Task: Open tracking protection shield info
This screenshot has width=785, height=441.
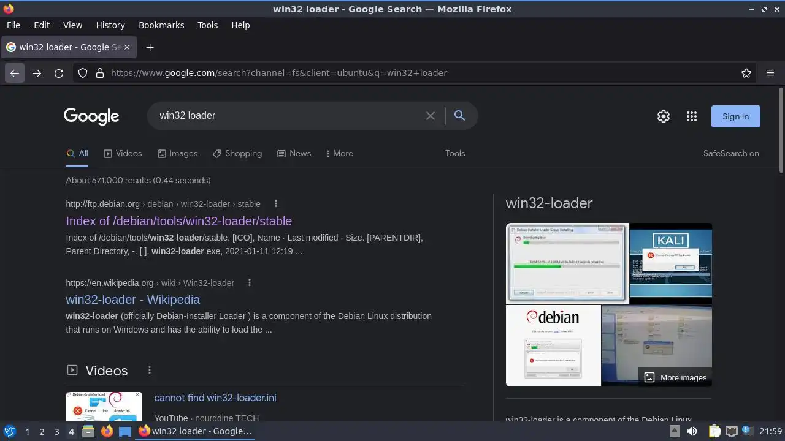Action: 83,73
